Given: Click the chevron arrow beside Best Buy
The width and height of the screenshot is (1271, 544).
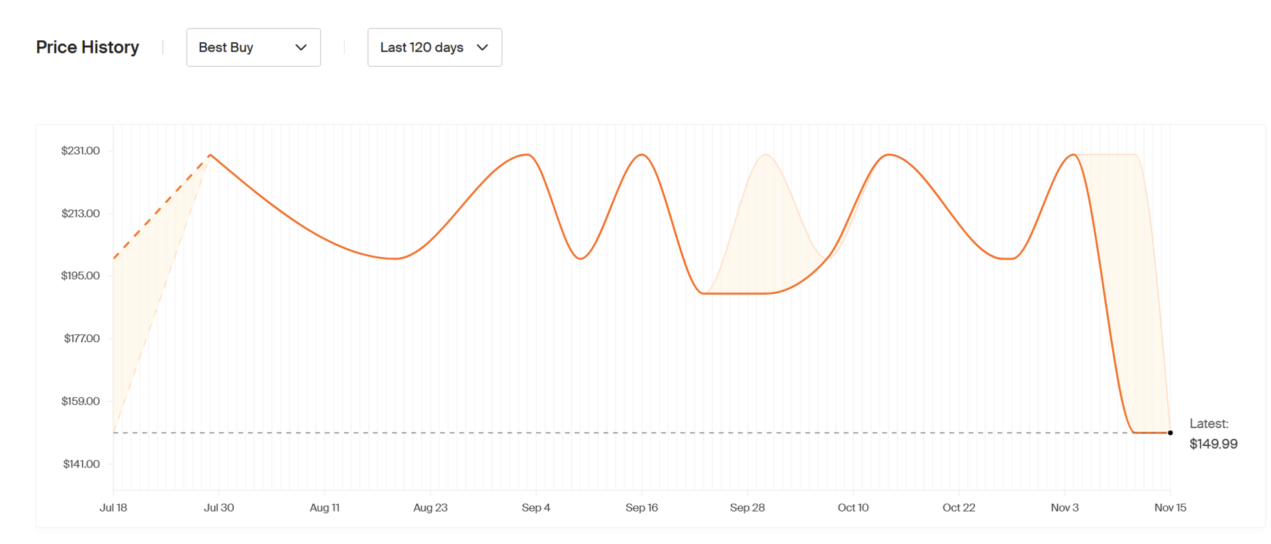Looking at the screenshot, I should tap(301, 48).
